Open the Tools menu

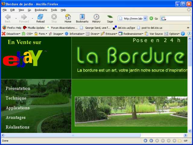[x=54, y=10]
